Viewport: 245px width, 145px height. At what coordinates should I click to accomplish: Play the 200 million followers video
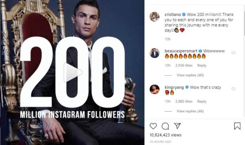click(x=74, y=72)
